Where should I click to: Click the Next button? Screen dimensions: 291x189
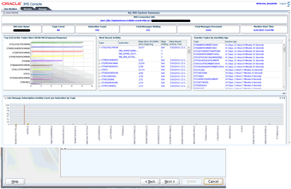pos(169,182)
